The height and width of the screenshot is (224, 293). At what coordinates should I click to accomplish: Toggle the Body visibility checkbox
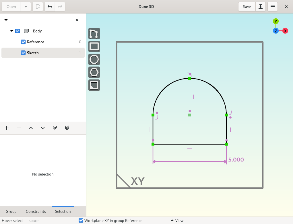(x=18, y=31)
